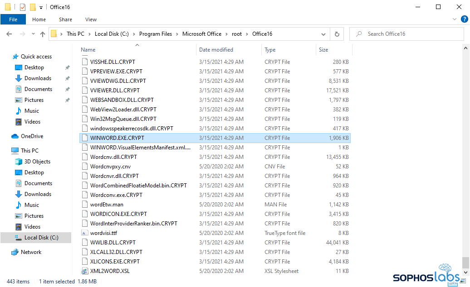Expand chevron after Microsoft Office breadcrumb
The width and height of the screenshot is (470, 287).
click(x=227, y=34)
